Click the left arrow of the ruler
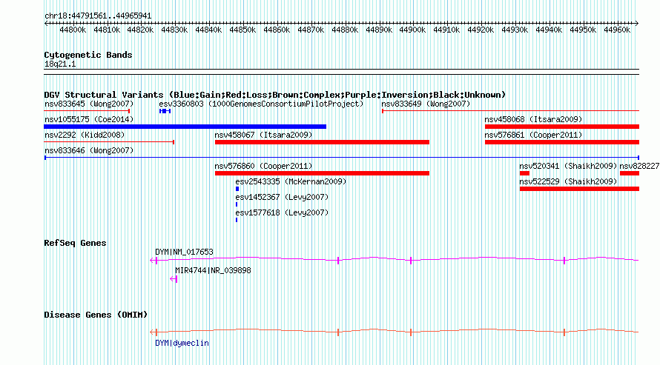660x365 pixels. pyautogui.click(x=46, y=24)
